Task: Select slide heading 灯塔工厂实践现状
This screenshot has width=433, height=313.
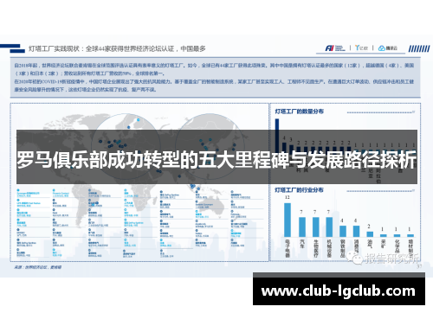Action: tap(54, 48)
